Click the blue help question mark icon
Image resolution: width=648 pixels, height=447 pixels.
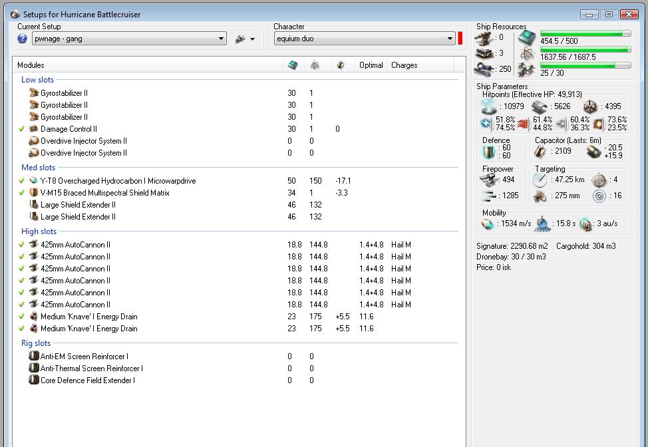click(x=23, y=39)
